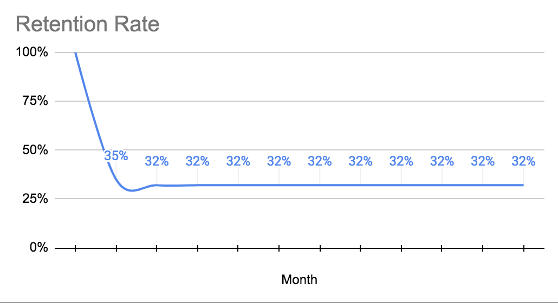The image size is (558, 303).
Task: Select the 75% horizontal gridline
Action: (325, 101)
